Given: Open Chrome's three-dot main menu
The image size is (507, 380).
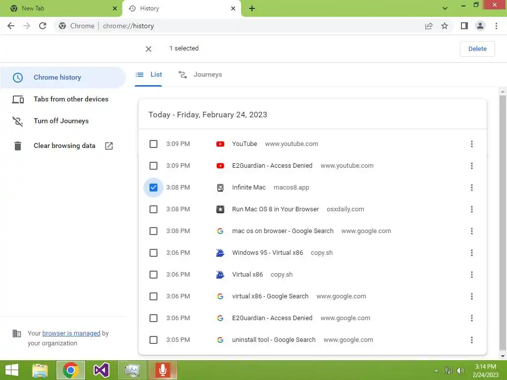Looking at the screenshot, I should [496, 26].
